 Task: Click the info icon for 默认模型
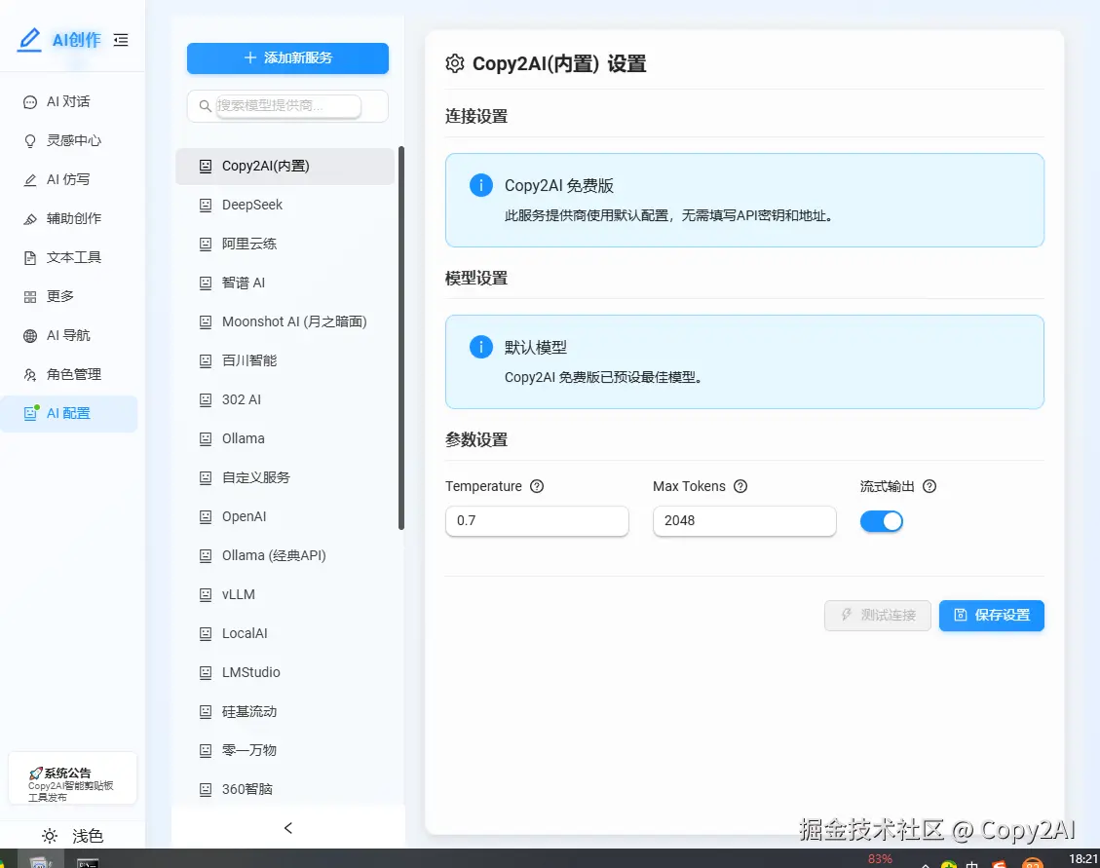pos(481,347)
